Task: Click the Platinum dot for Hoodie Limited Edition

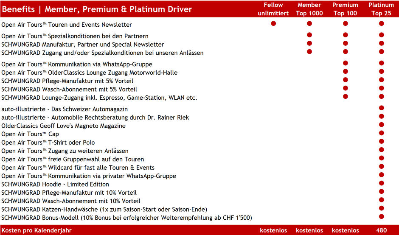Action: tap(381, 183)
